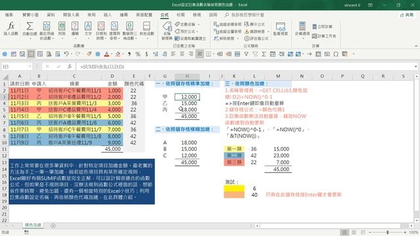Switch to the Review ribbon tab
The image size is (420, 236).
[x=181, y=14]
